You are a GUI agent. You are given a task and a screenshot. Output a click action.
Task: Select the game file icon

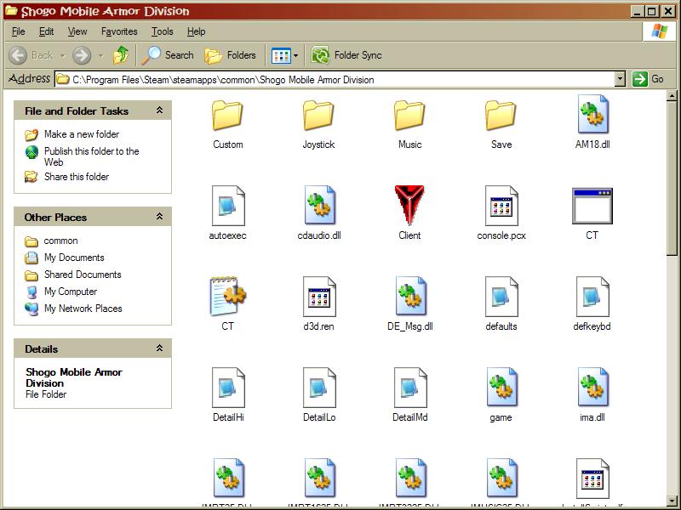tap(501, 388)
